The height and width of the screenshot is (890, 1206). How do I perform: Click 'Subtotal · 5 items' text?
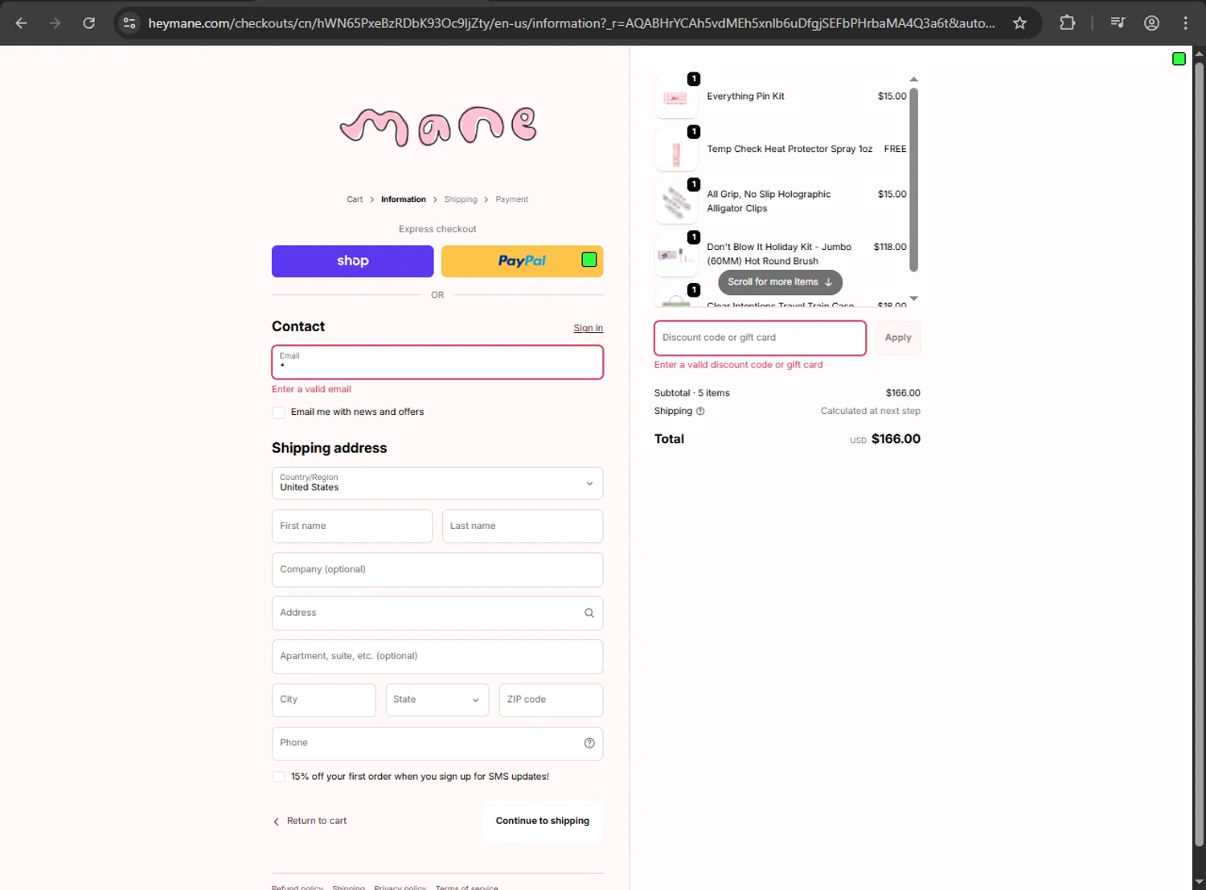[692, 393]
